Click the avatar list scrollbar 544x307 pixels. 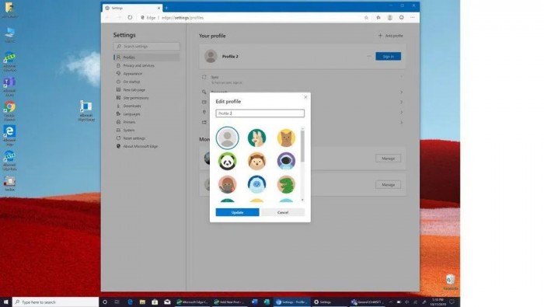pos(302,145)
